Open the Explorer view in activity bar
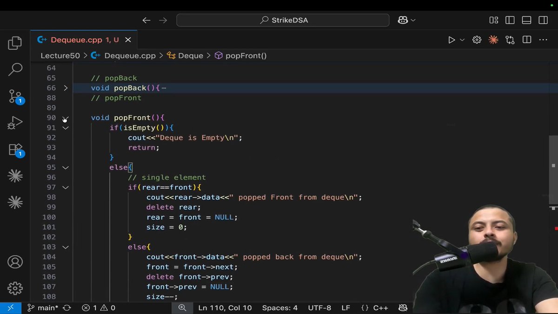558x314 pixels. pyautogui.click(x=15, y=43)
